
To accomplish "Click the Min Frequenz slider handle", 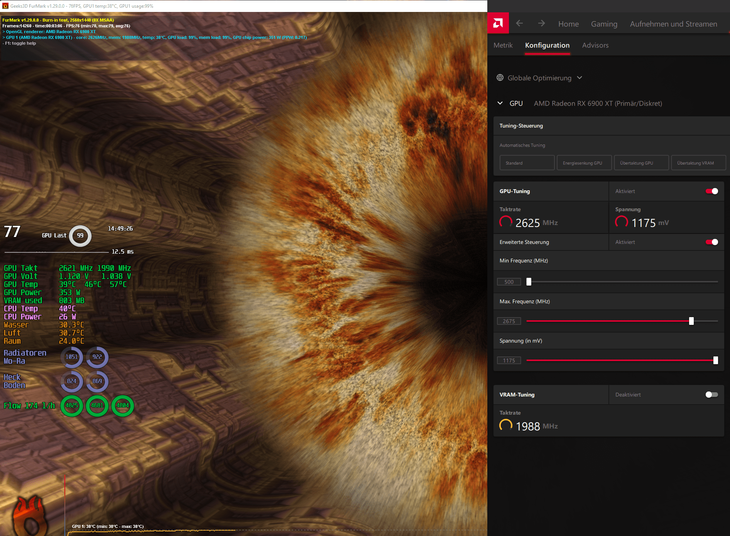I will tap(529, 282).
